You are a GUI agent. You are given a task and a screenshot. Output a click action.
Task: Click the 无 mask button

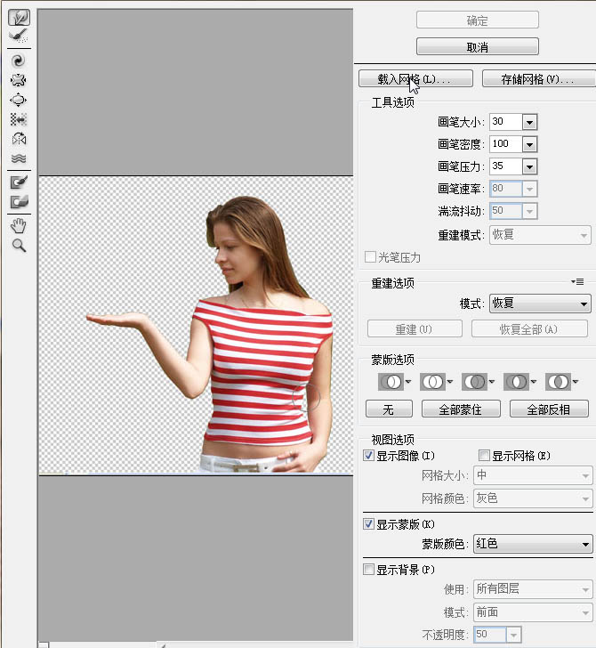tap(389, 409)
